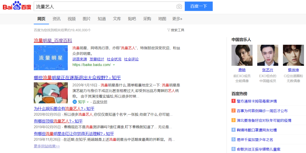
Task: Open 有哪些顶级流量艺人 result
Action: tap(58, 121)
